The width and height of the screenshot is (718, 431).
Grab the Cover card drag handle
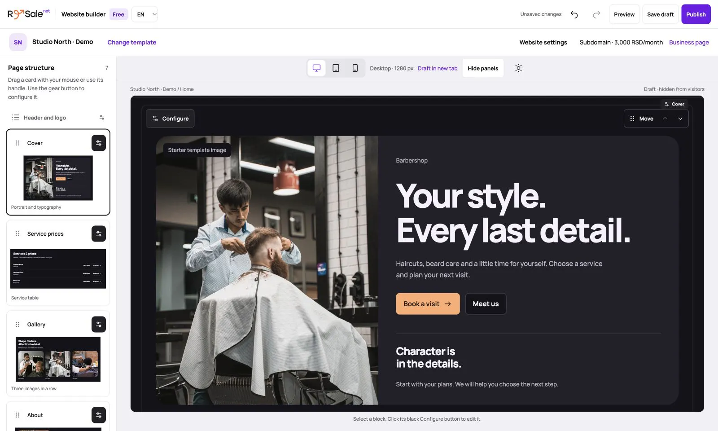tap(18, 143)
